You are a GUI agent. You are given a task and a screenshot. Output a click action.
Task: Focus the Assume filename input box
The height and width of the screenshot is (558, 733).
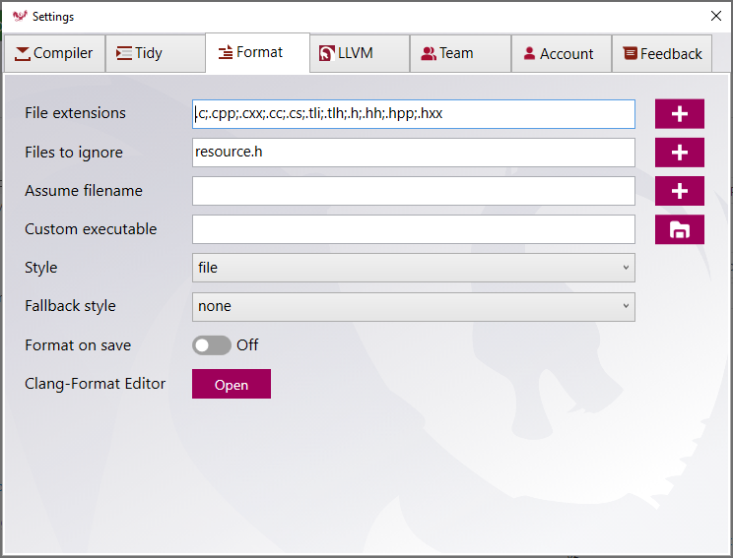[413, 191]
